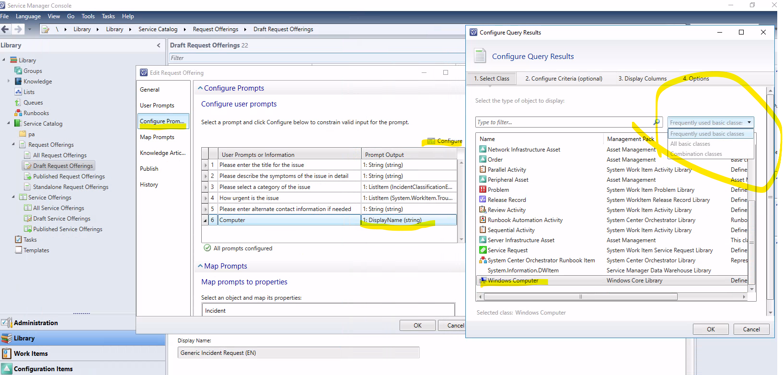
Task: Click the Service Catalog icon in tree
Action: click(18, 123)
